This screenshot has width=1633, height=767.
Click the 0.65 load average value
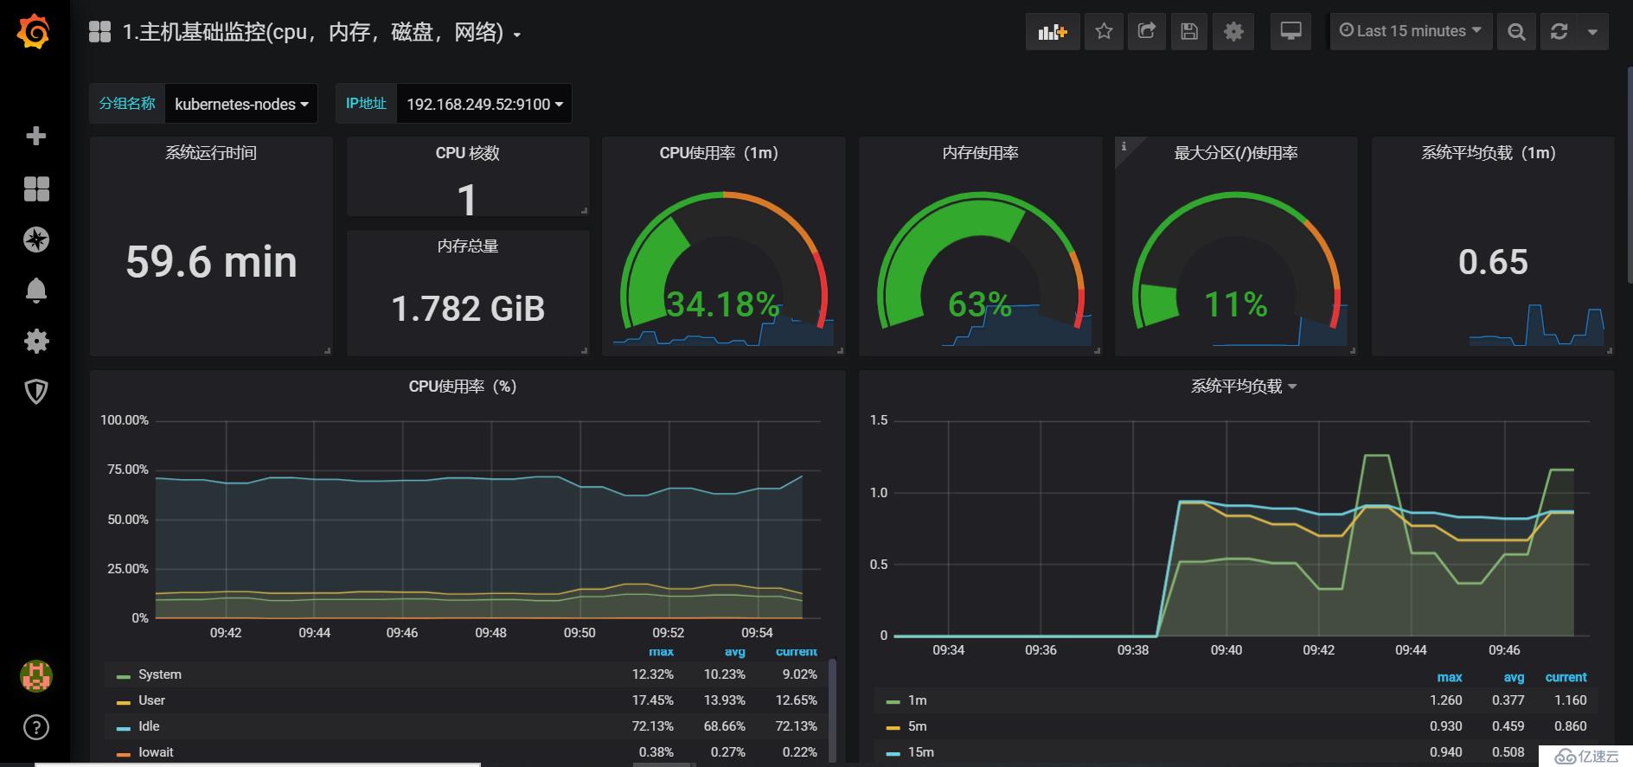coord(1493,262)
